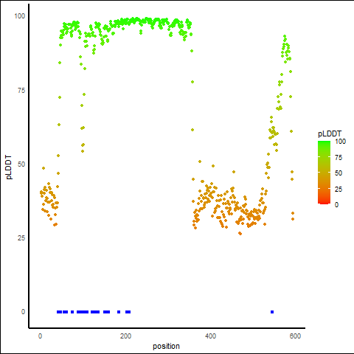Click the x-axis tick label 400
This screenshot has height=354, width=354.
pos(210,336)
